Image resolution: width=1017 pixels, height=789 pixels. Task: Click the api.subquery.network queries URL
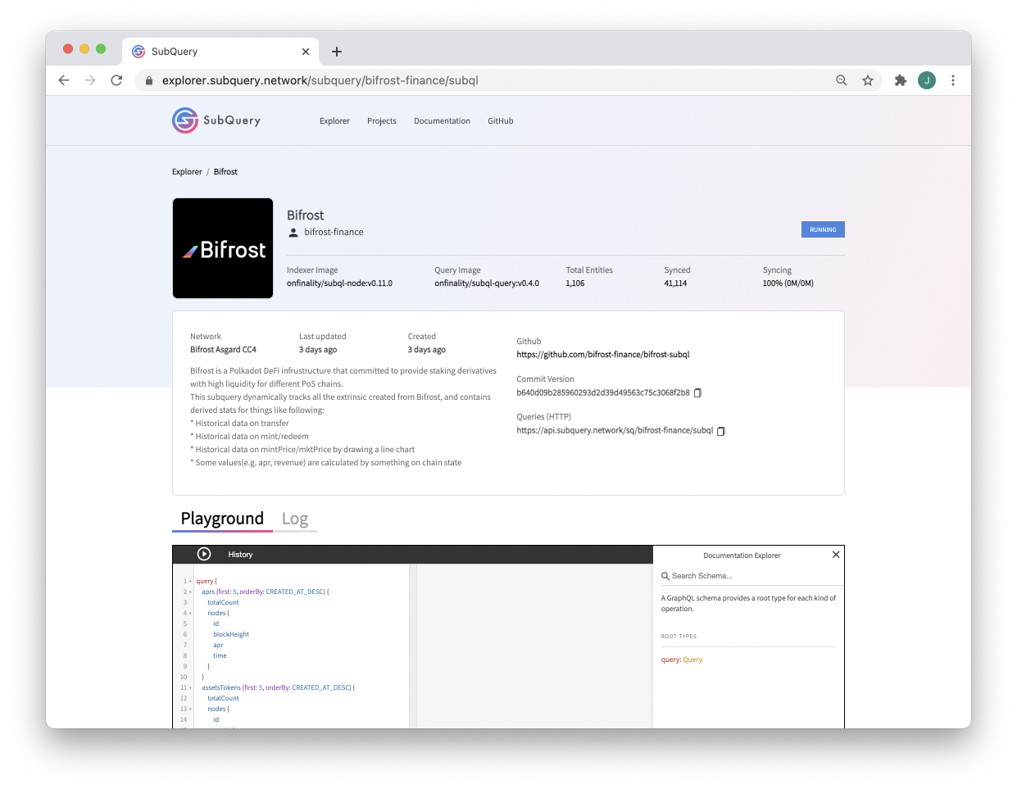(615, 430)
